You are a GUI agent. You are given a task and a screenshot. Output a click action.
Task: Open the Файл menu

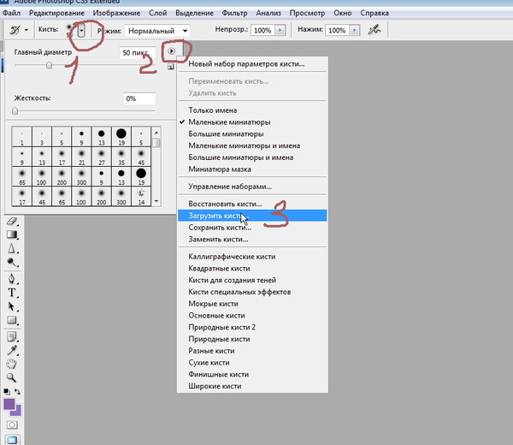(x=11, y=13)
